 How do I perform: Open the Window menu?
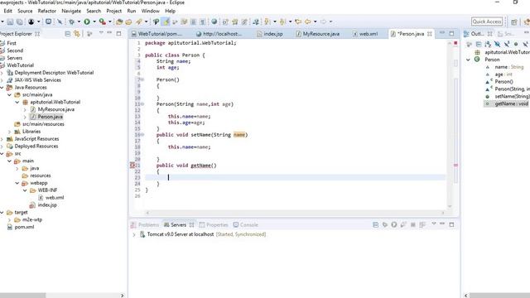tap(151, 11)
